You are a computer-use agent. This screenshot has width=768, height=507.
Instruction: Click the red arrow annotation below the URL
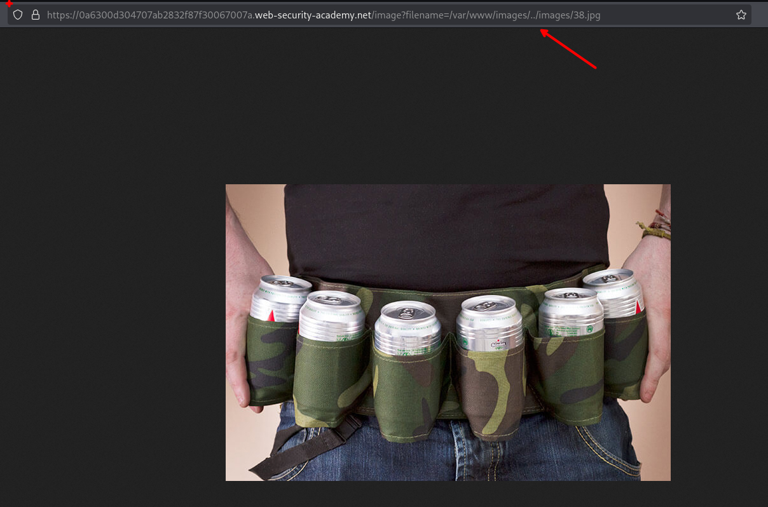[568, 48]
